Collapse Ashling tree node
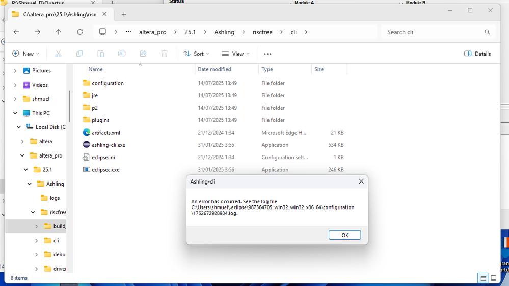 [x=30, y=184]
